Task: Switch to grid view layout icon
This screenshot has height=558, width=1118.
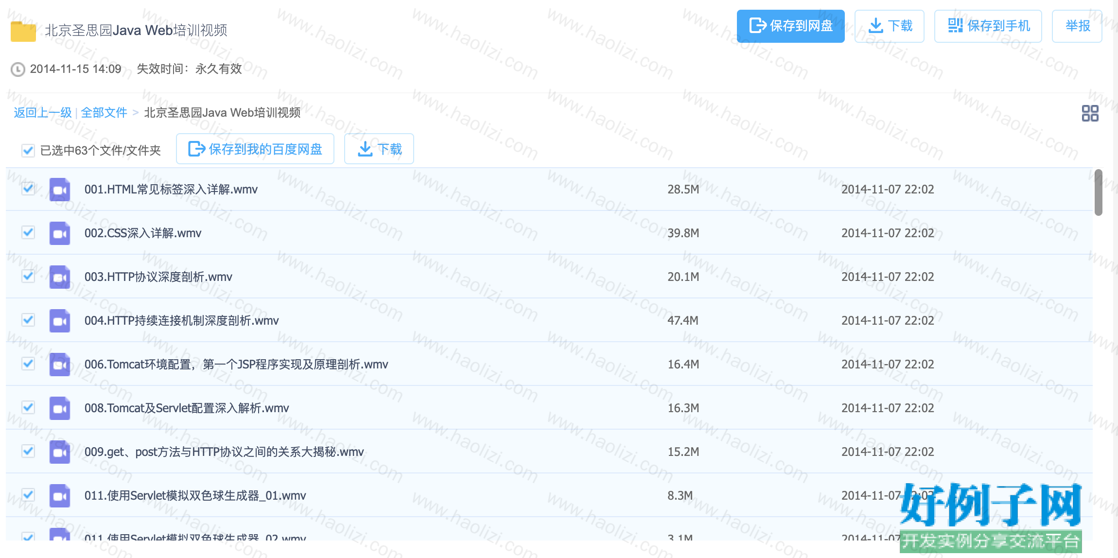Action: pos(1090,113)
